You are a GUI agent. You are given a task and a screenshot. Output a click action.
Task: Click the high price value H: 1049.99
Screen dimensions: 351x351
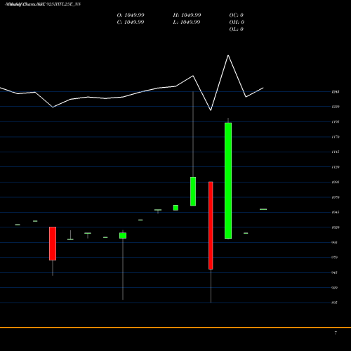click(187, 15)
